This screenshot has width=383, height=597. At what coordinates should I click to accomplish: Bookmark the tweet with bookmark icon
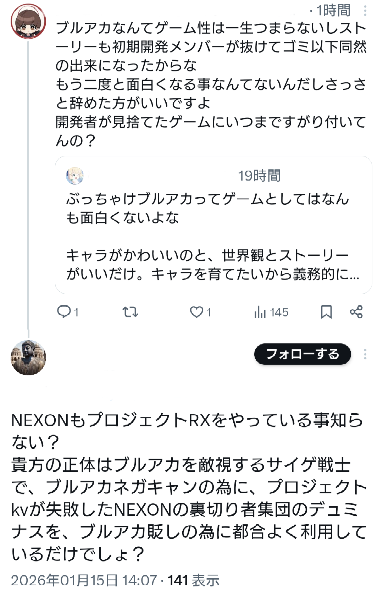coord(326,312)
